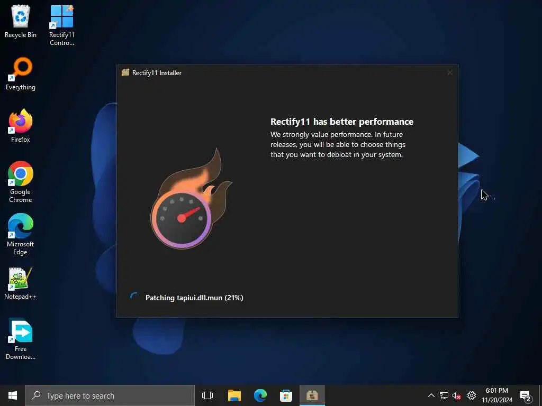Select the Rectify11 Control Center shortcut
542x406 pixels.
pyautogui.click(x=61, y=25)
